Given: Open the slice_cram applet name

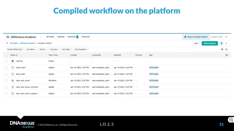Looking at the screenshot, I should (20, 74).
